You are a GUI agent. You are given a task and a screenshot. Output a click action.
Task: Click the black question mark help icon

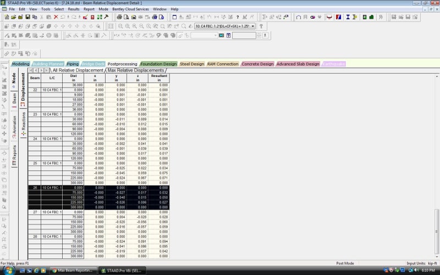(x=238, y=17)
